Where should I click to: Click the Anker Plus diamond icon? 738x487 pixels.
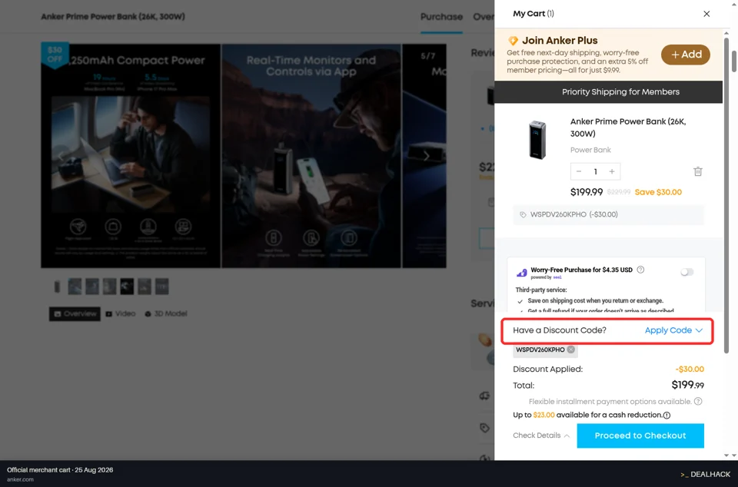point(513,41)
